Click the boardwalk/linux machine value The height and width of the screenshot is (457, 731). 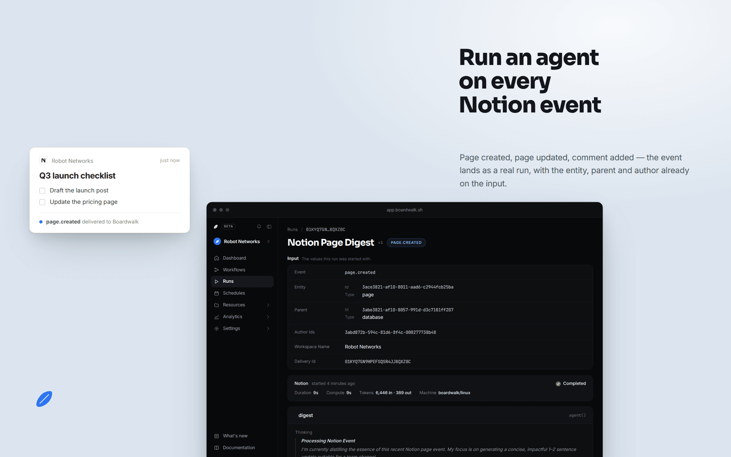click(454, 393)
